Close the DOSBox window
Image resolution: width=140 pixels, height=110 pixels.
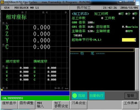coord(134,1)
